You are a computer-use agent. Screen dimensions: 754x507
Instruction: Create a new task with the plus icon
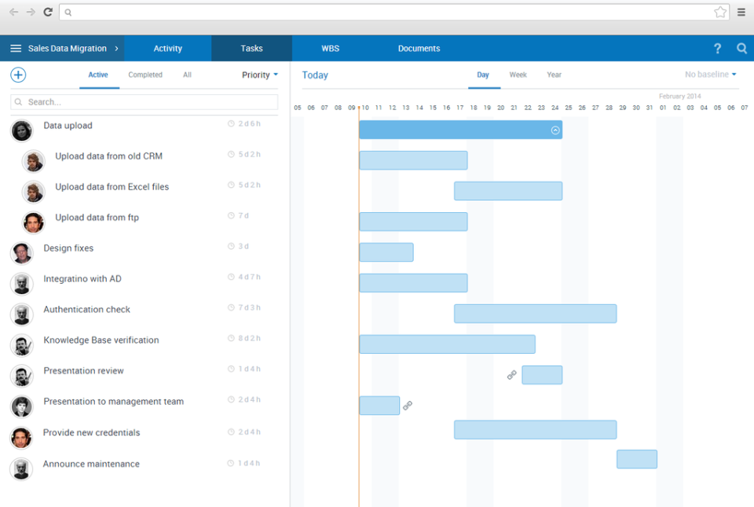tap(17, 75)
